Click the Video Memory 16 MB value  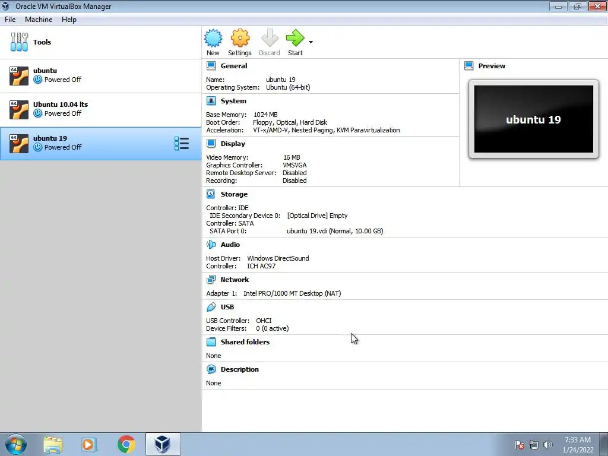pos(292,157)
